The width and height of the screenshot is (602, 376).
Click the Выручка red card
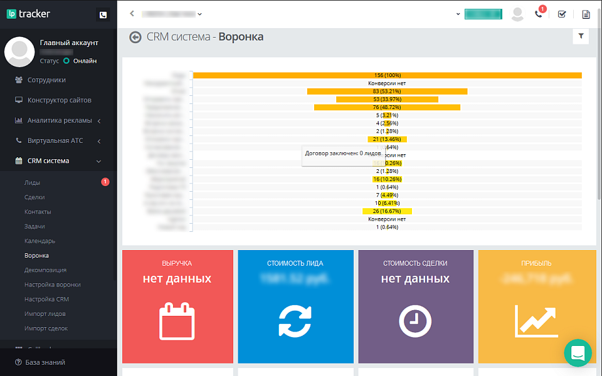coord(177,306)
